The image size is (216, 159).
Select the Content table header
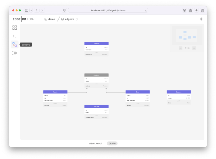click(x=96, y=75)
